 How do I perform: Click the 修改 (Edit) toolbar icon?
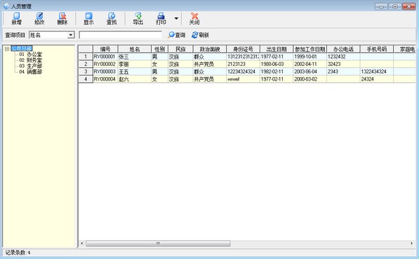click(x=39, y=19)
